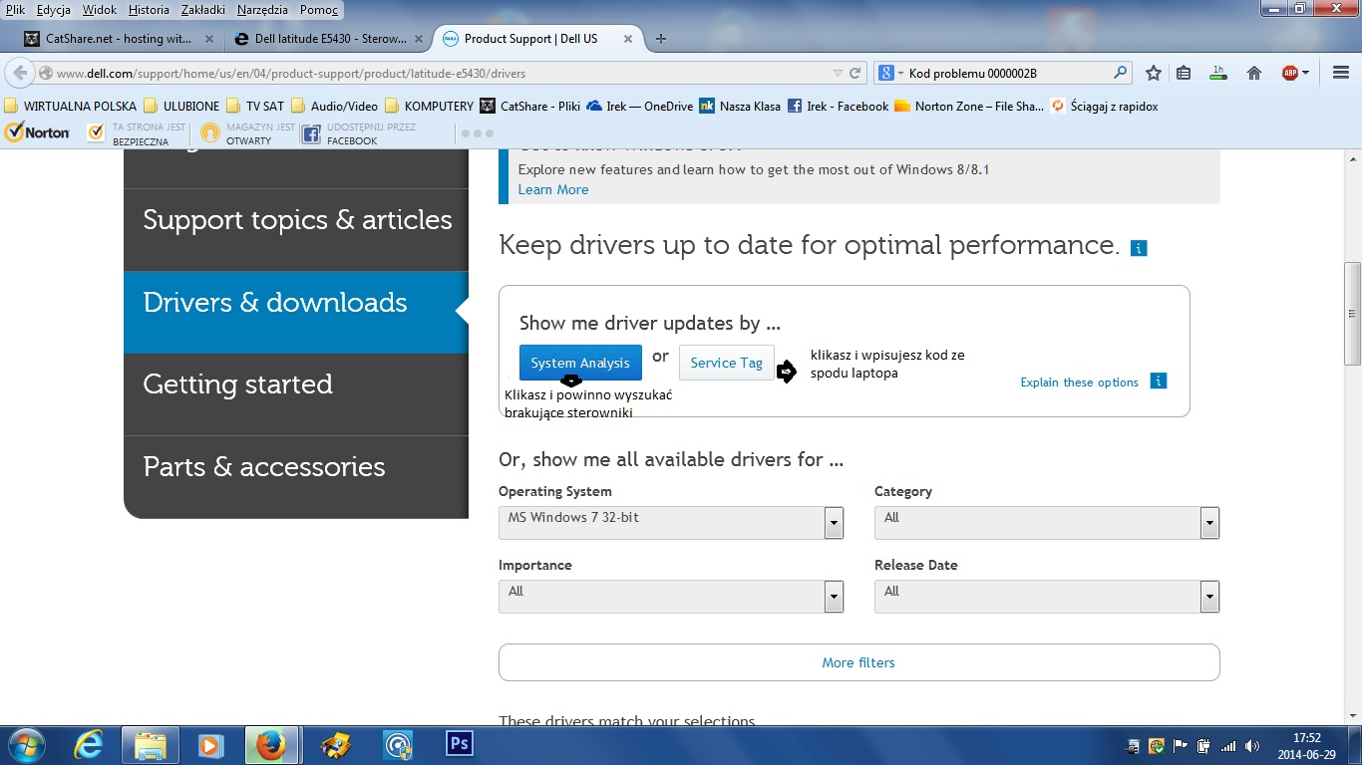The image size is (1362, 765).
Task: Open the Zakładki menu
Action: pyautogui.click(x=203, y=10)
